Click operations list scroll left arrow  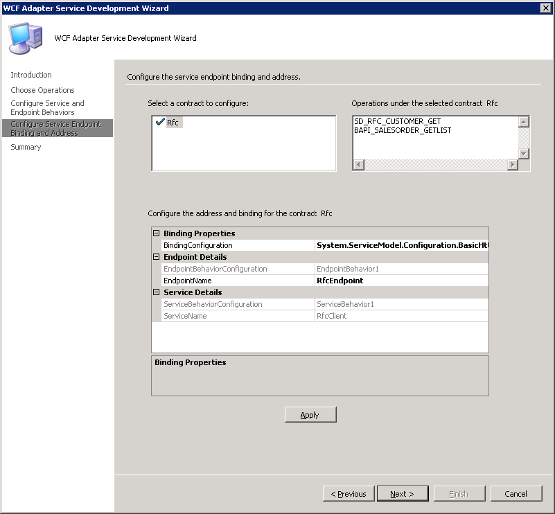tap(359, 164)
